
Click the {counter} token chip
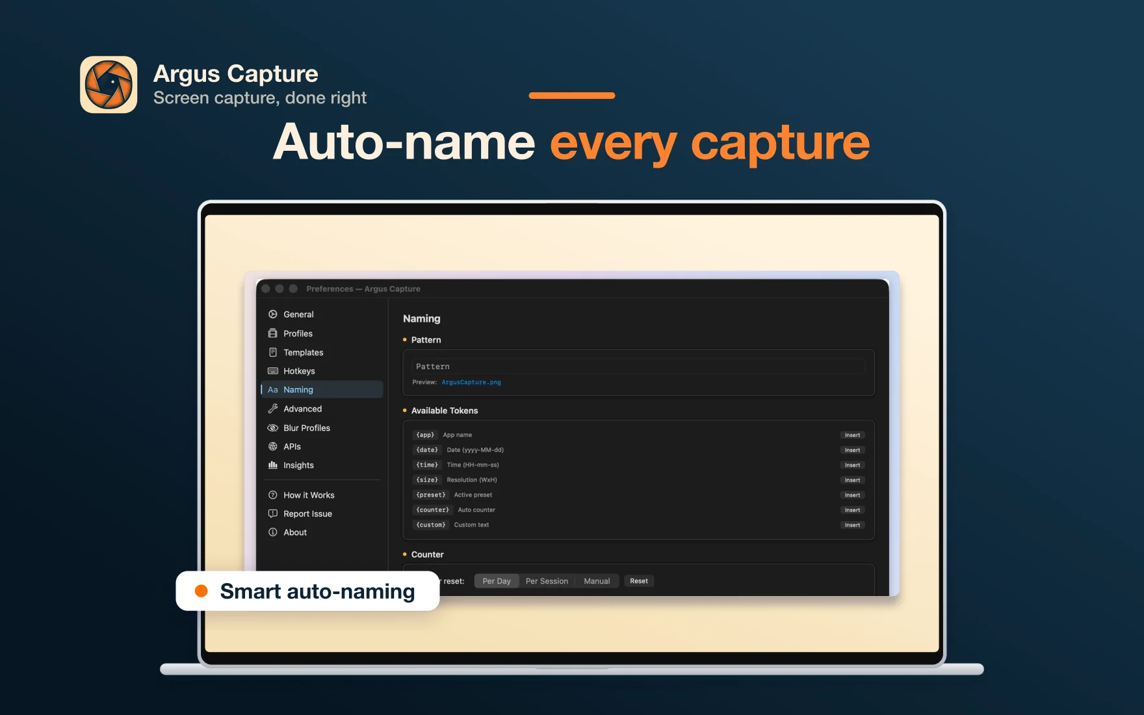click(x=433, y=510)
